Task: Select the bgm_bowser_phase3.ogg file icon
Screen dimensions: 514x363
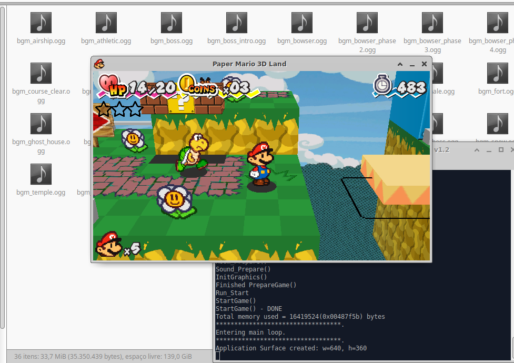Action: [432, 23]
